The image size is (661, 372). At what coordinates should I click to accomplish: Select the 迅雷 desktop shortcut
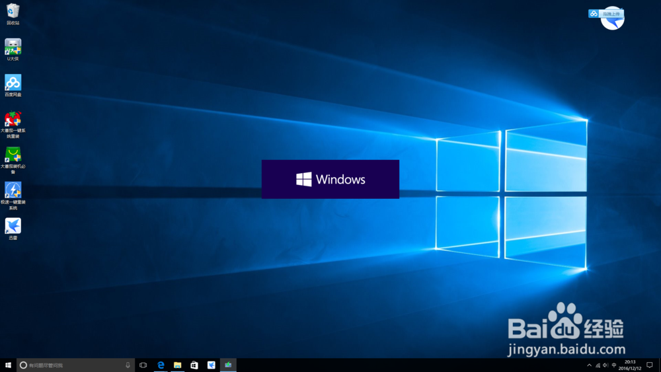click(x=13, y=229)
